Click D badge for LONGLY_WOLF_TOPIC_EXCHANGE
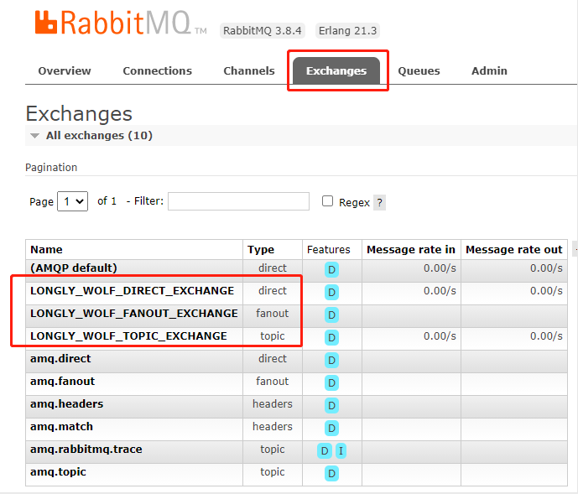The height and width of the screenshot is (494, 578). 331,338
